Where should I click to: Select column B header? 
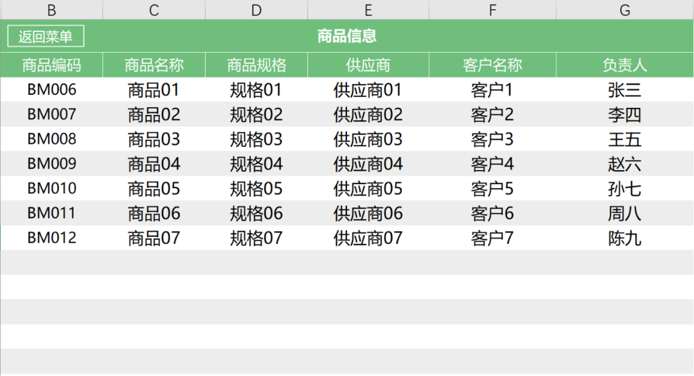51,10
